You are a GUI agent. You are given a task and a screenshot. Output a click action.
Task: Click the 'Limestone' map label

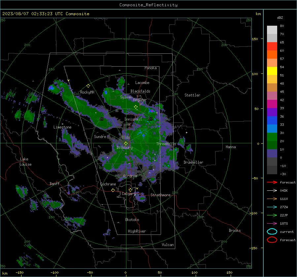pos(62,127)
